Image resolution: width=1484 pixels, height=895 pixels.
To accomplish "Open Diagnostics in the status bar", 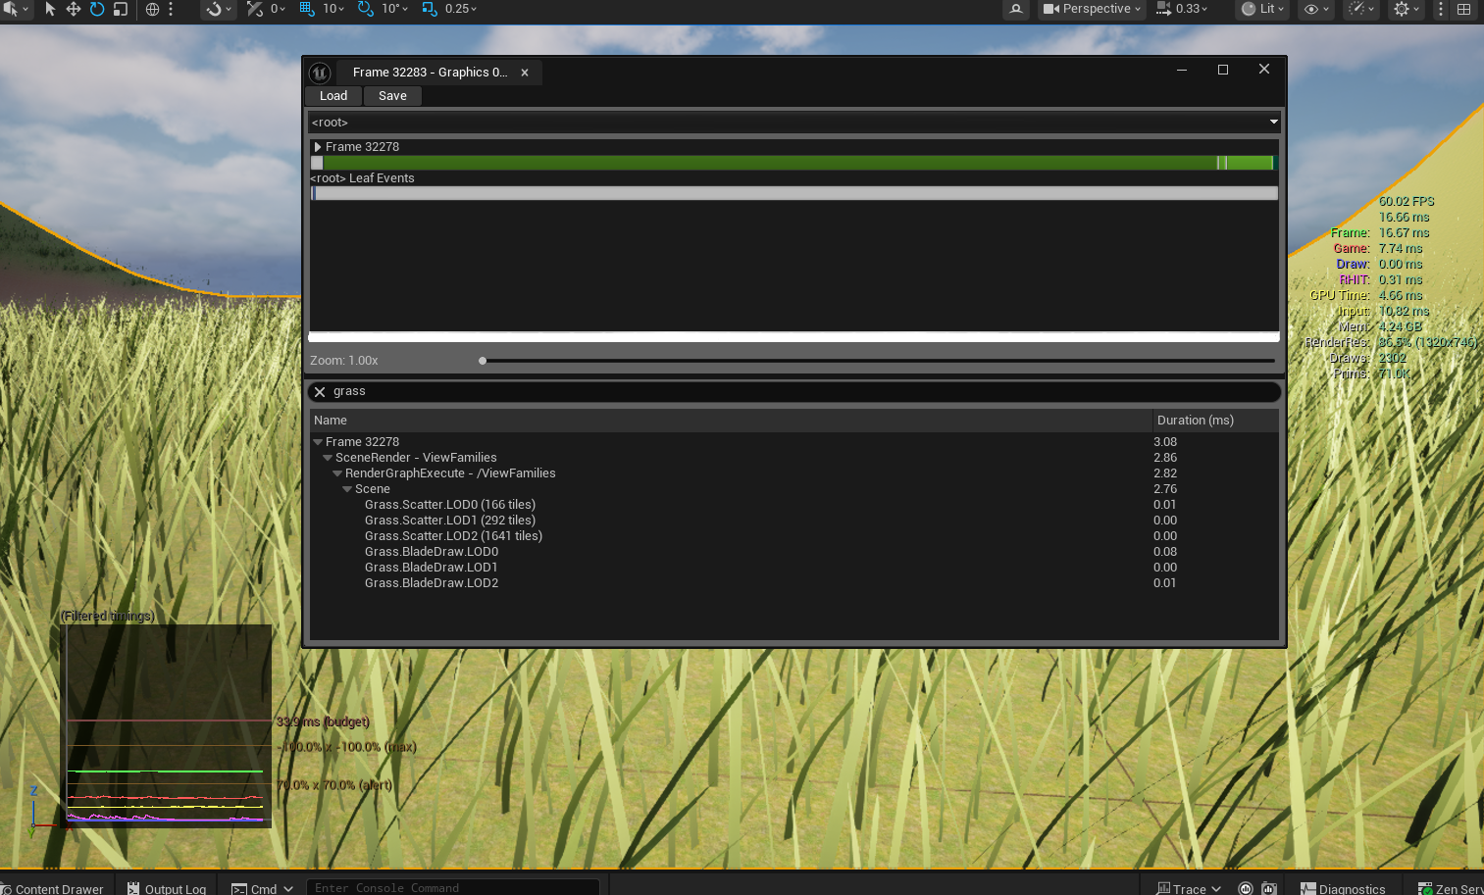I will click(x=1343, y=888).
